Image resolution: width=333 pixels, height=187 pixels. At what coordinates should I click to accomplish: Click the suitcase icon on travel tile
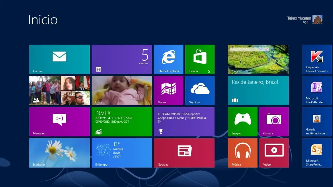pos(235,100)
